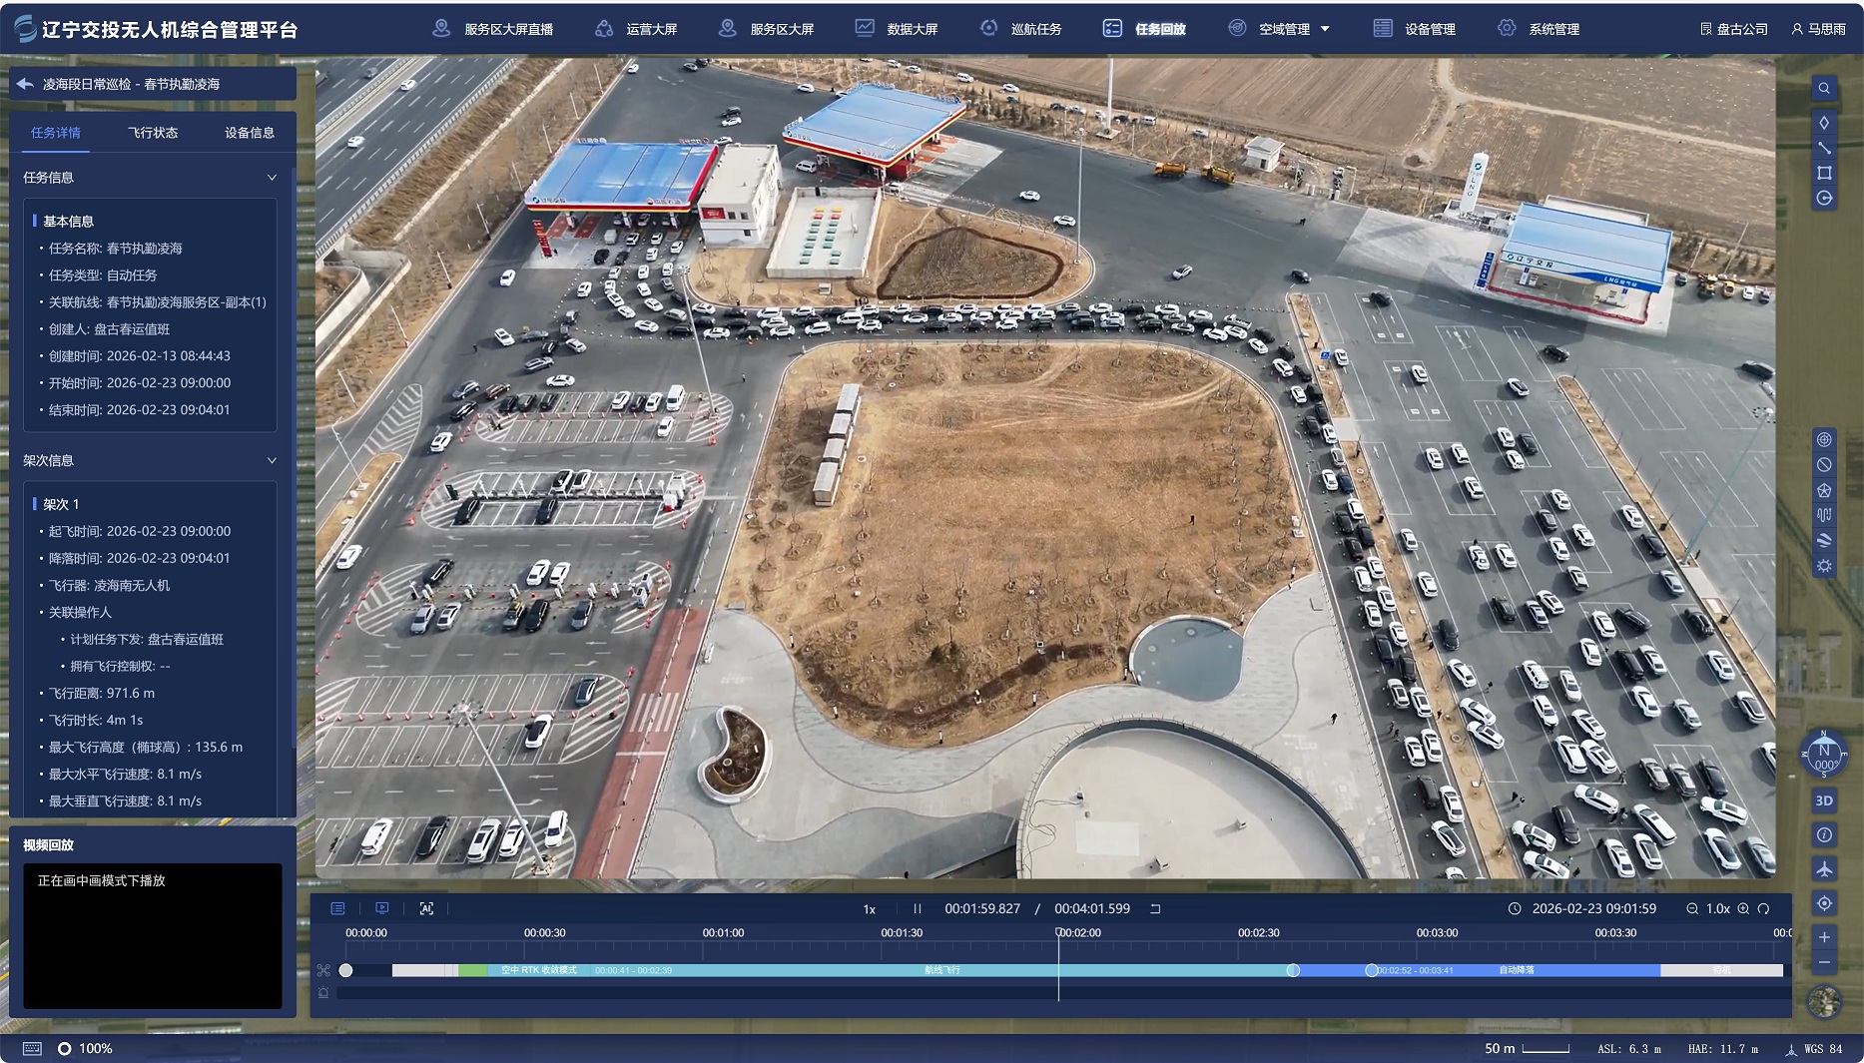Collapse the 任务信息 section
Viewport: 1864px width, 1063px height.
coord(272,178)
